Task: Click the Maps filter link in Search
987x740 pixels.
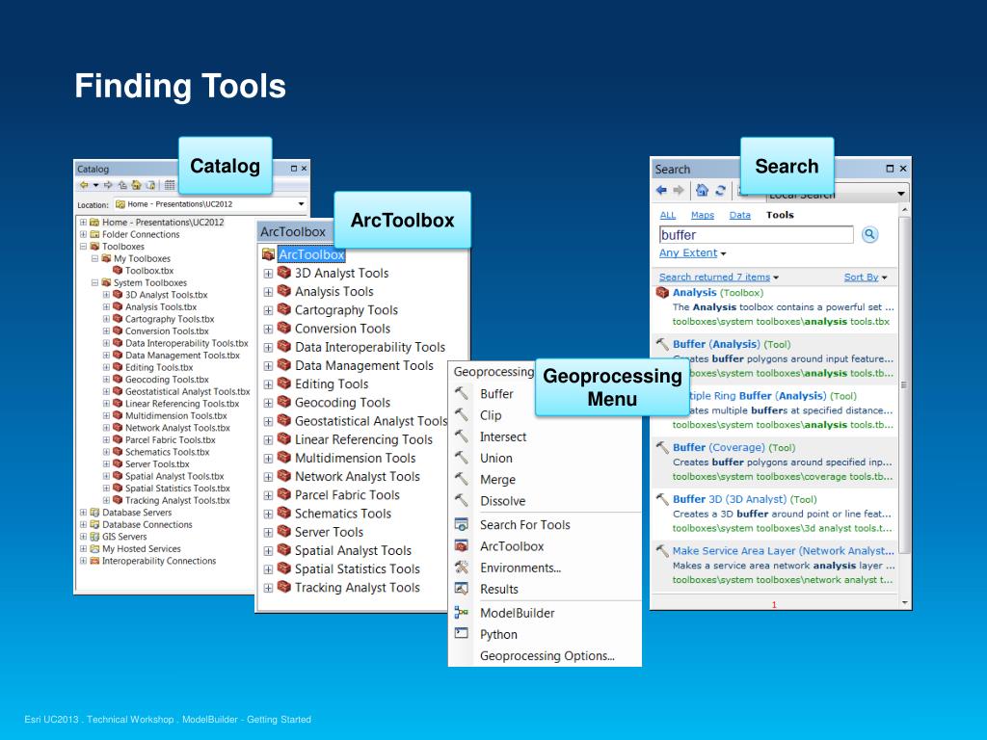Action: [703, 215]
